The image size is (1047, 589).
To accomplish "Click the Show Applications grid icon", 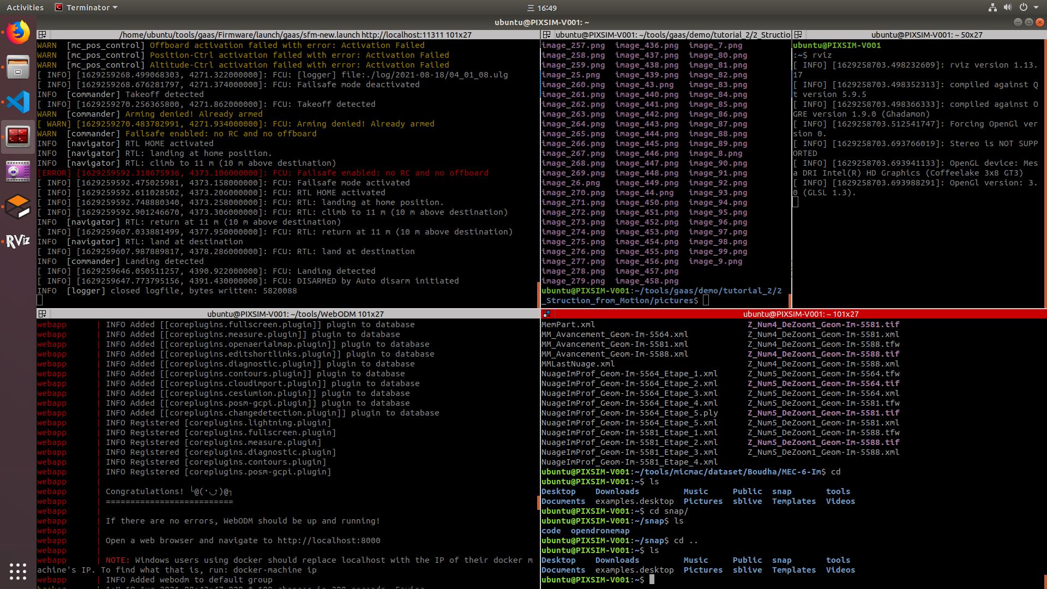I will (18, 571).
